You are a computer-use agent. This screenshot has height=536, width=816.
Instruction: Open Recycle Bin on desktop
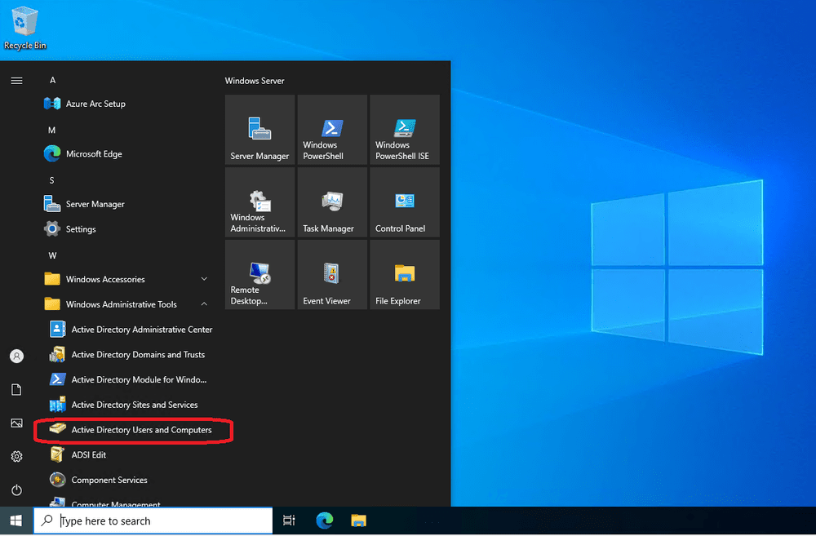[x=24, y=28]
